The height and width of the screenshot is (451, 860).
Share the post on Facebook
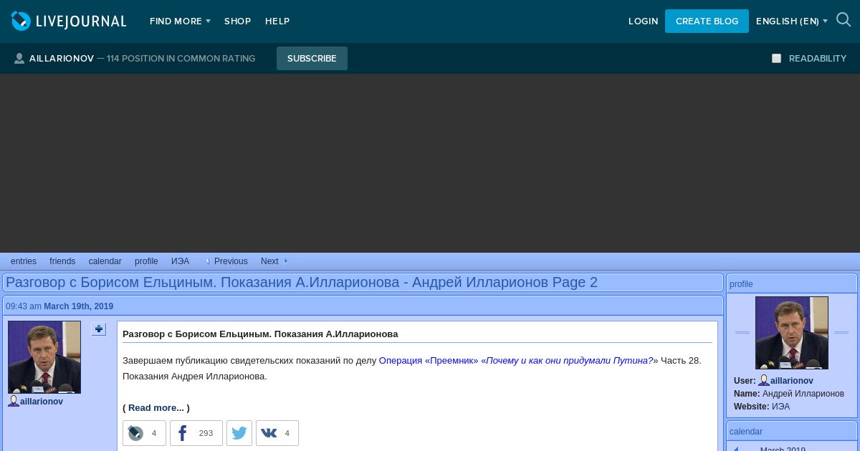[x=196, y=433]
